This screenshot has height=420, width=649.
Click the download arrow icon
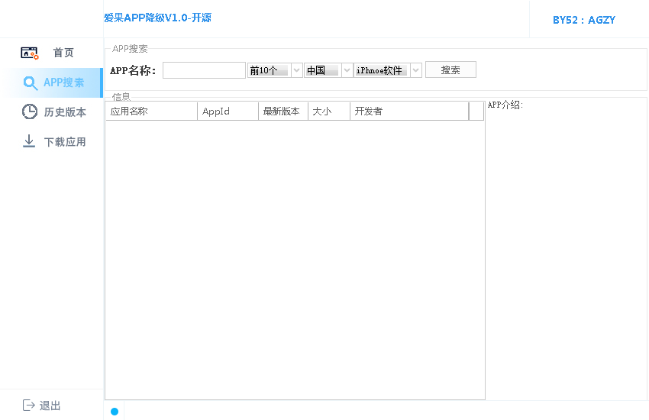coord(29,141)
